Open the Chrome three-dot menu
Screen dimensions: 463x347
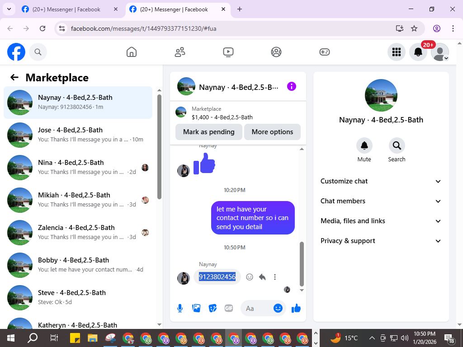click(453, 28)
